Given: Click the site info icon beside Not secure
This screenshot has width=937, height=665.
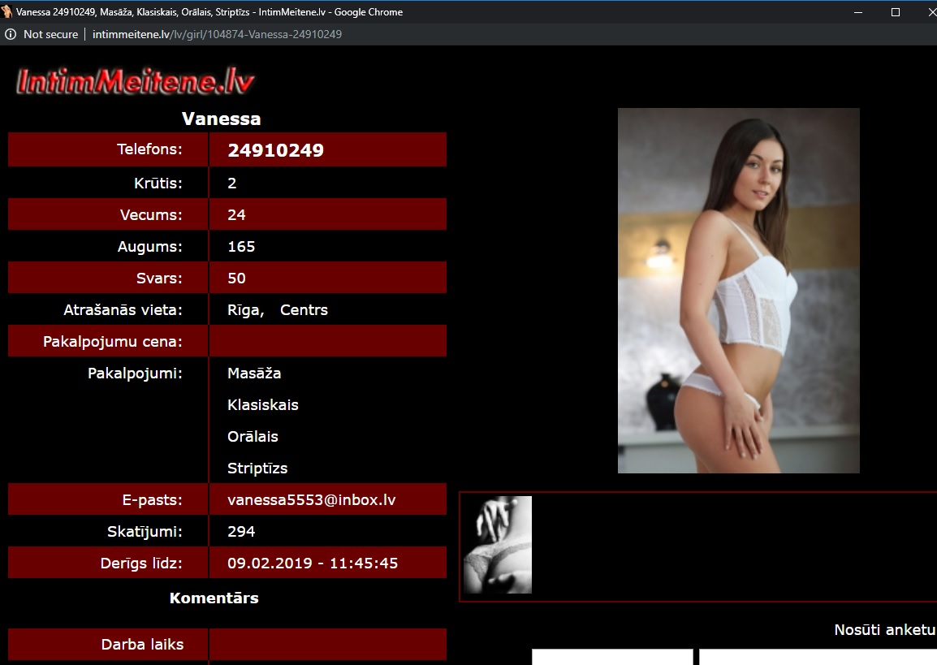Looking at the screenshot, I should 11,34.
